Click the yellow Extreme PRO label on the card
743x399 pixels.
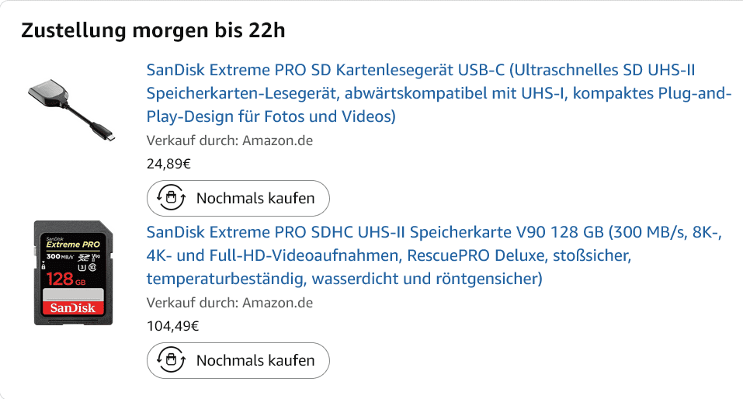72,244
